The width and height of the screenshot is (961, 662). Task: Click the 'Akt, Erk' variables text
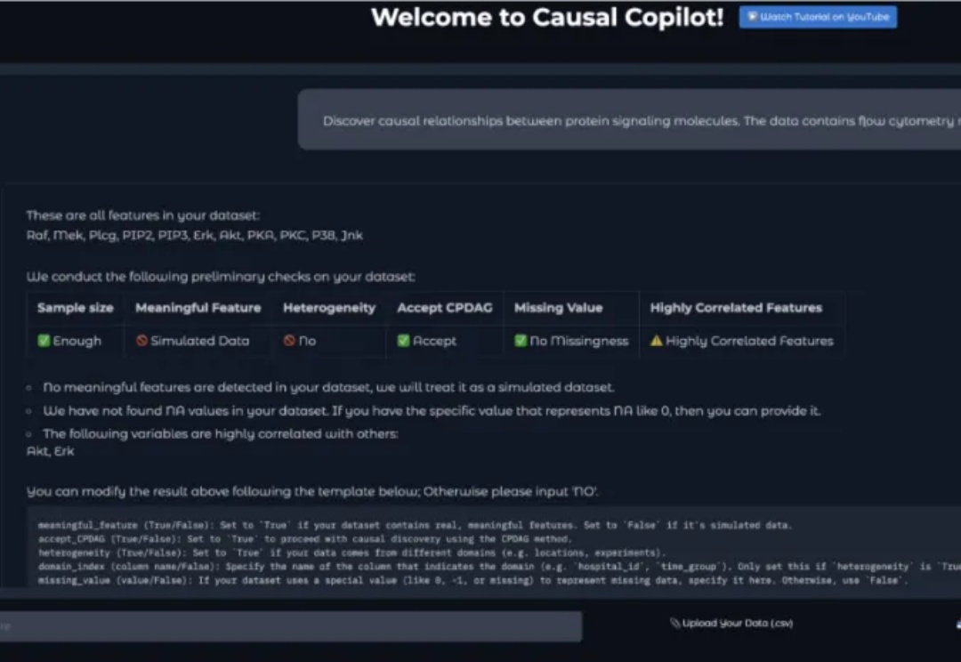(50, 451)
